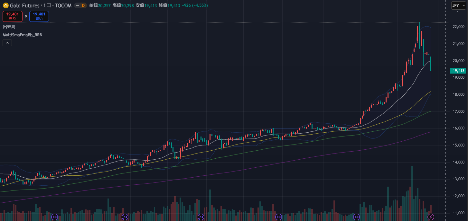Open the leftmost contract rollover marker icon
This screenshot has width=468, height=221.
pos(55,217)
